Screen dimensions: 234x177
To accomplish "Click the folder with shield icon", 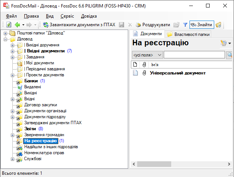I will 218,25.
